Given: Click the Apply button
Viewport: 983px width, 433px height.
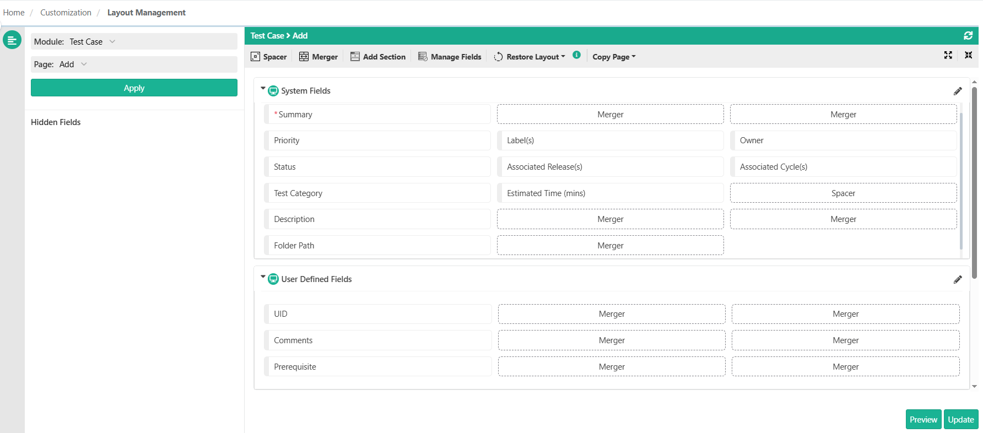Looking at the screenshot, I should click(134, 88).
